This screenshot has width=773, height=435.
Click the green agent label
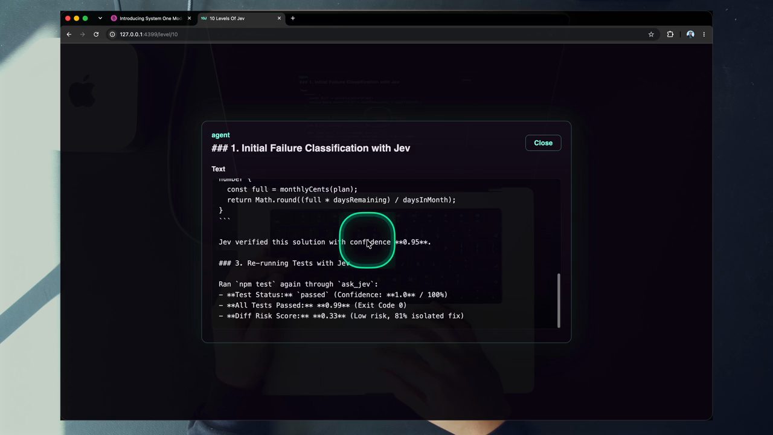(220, 135)
